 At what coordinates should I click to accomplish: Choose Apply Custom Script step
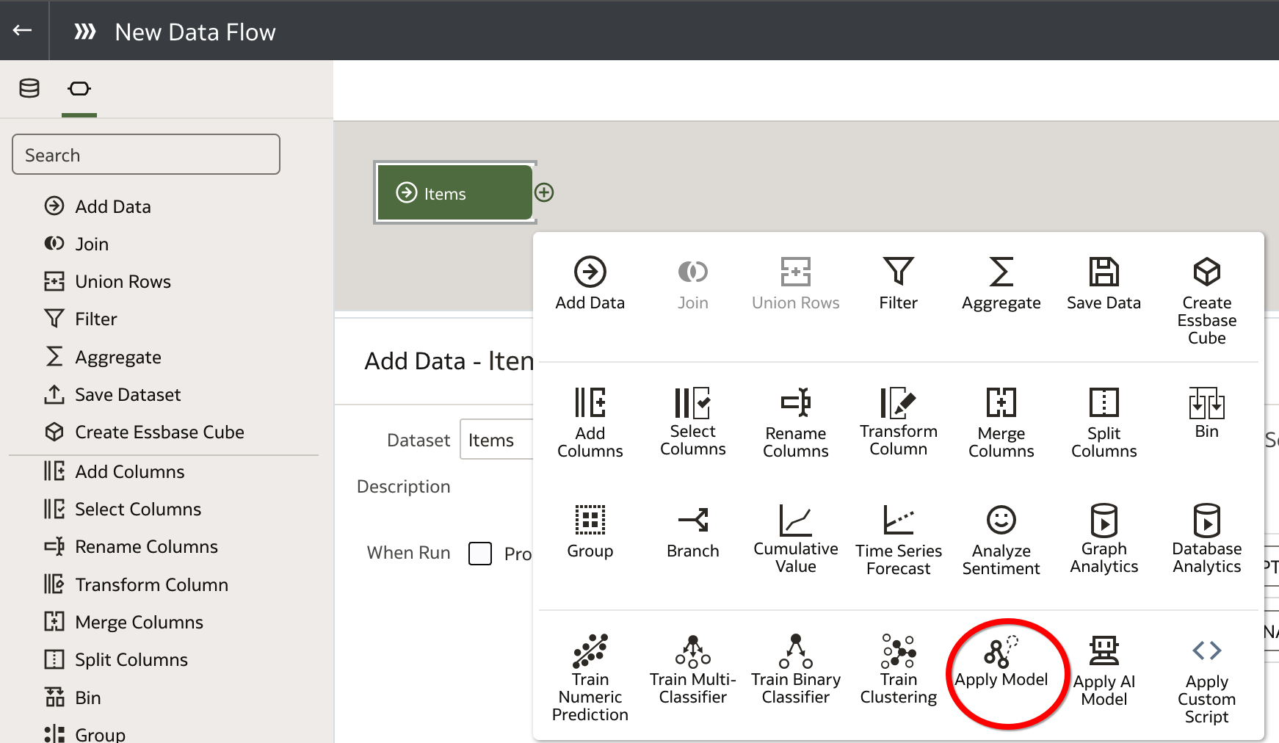[x=1206, y=679]
